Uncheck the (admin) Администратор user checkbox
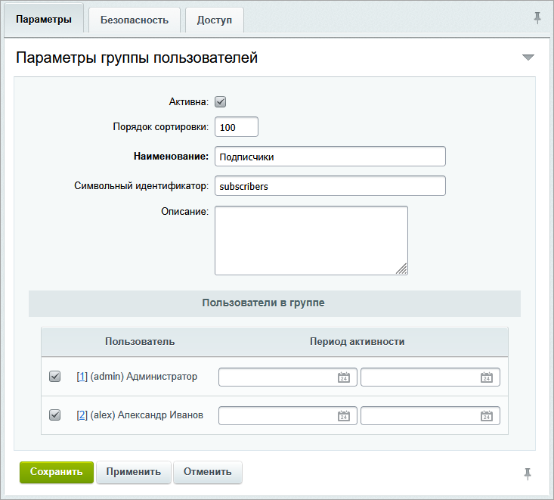The height and width of the screenshot is (500, 554). click(x=54, y=377)
